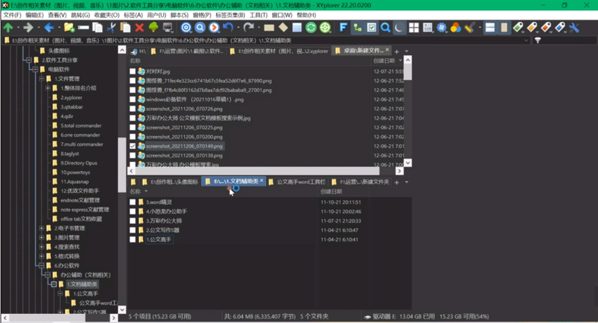The image size is (598, 323).
Task: Open the address bar dropdown arrow
Action: pos(526,41)
